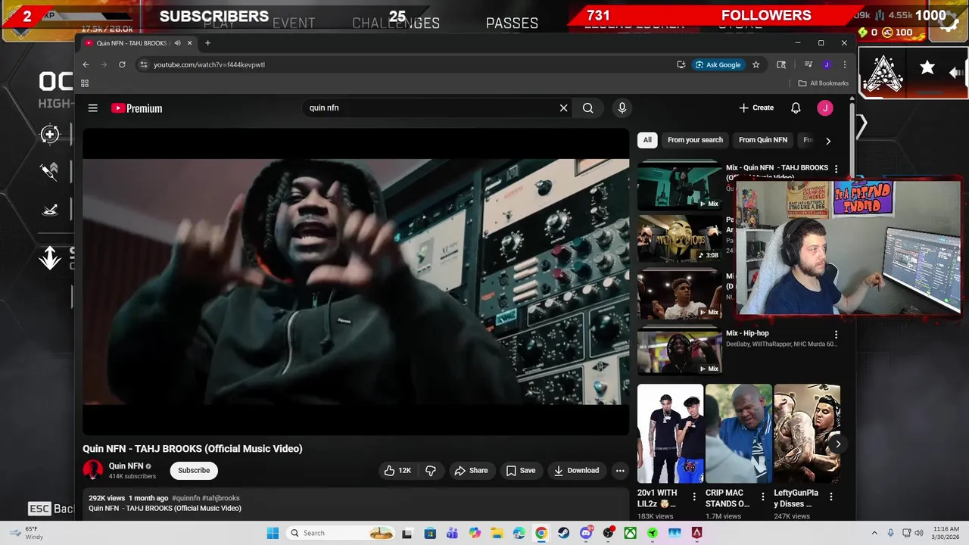Open Steam from the taskbar
This screenshot has width=969, height=545.
tap(563, 533)
